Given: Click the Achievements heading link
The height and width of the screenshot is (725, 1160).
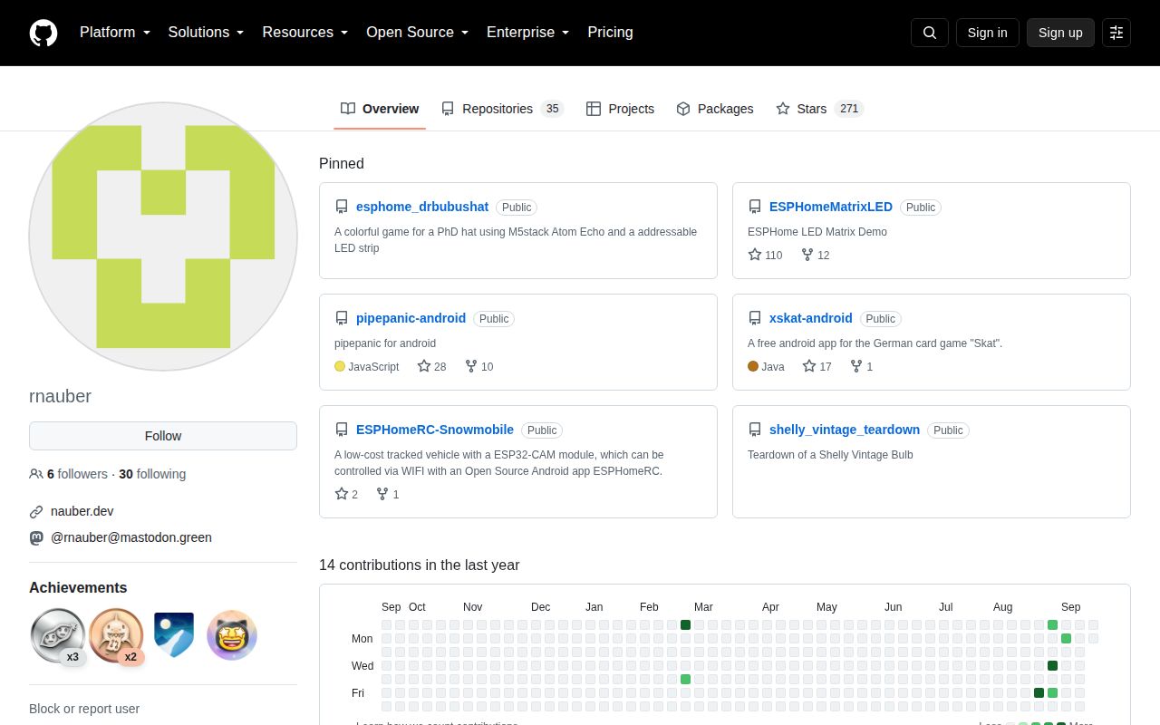Looking at the screenshot, I should point(78,587).
